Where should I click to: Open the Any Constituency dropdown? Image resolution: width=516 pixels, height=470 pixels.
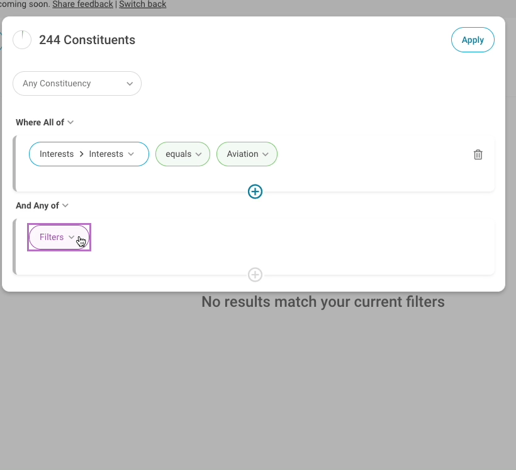[x=77, y=84]
